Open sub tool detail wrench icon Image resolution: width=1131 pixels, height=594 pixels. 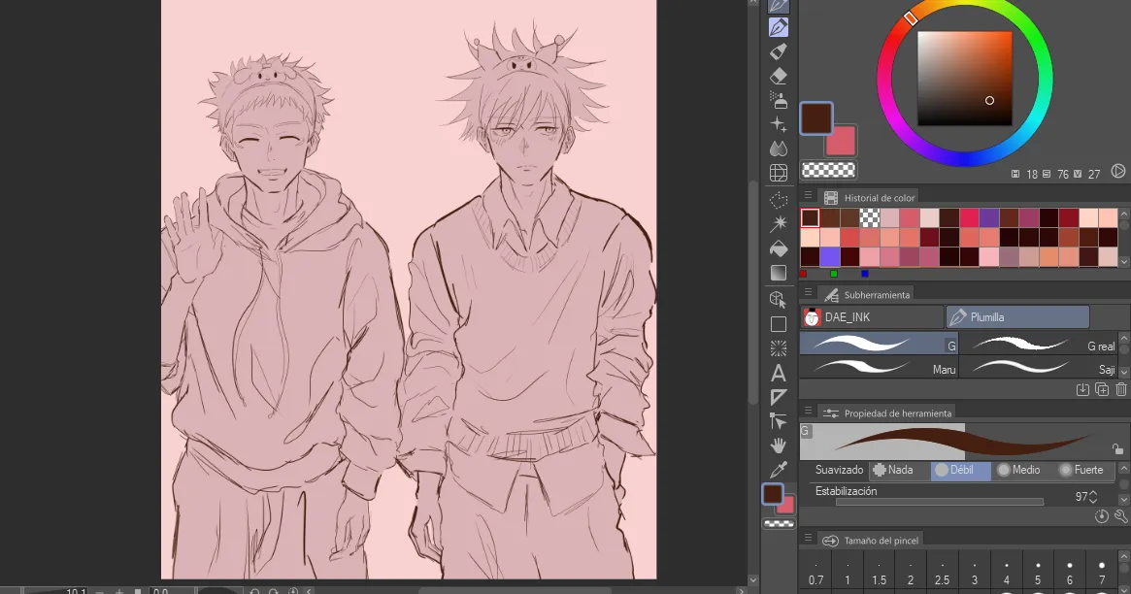pos(1121,516)
